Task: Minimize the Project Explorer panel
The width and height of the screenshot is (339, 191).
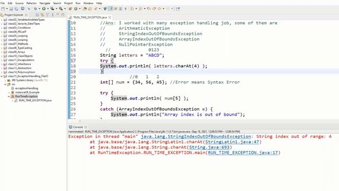Action: tap(58, 14)
